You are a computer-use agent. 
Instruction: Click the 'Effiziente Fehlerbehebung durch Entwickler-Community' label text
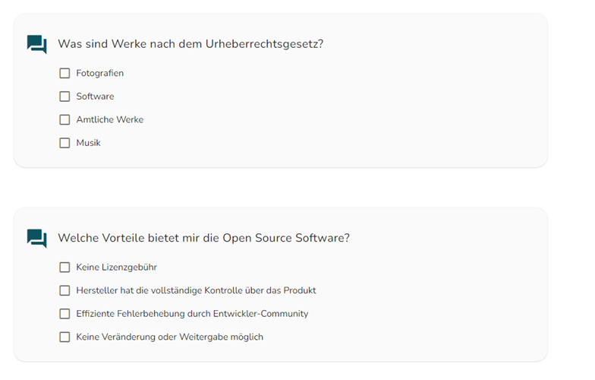click(192, 314)
